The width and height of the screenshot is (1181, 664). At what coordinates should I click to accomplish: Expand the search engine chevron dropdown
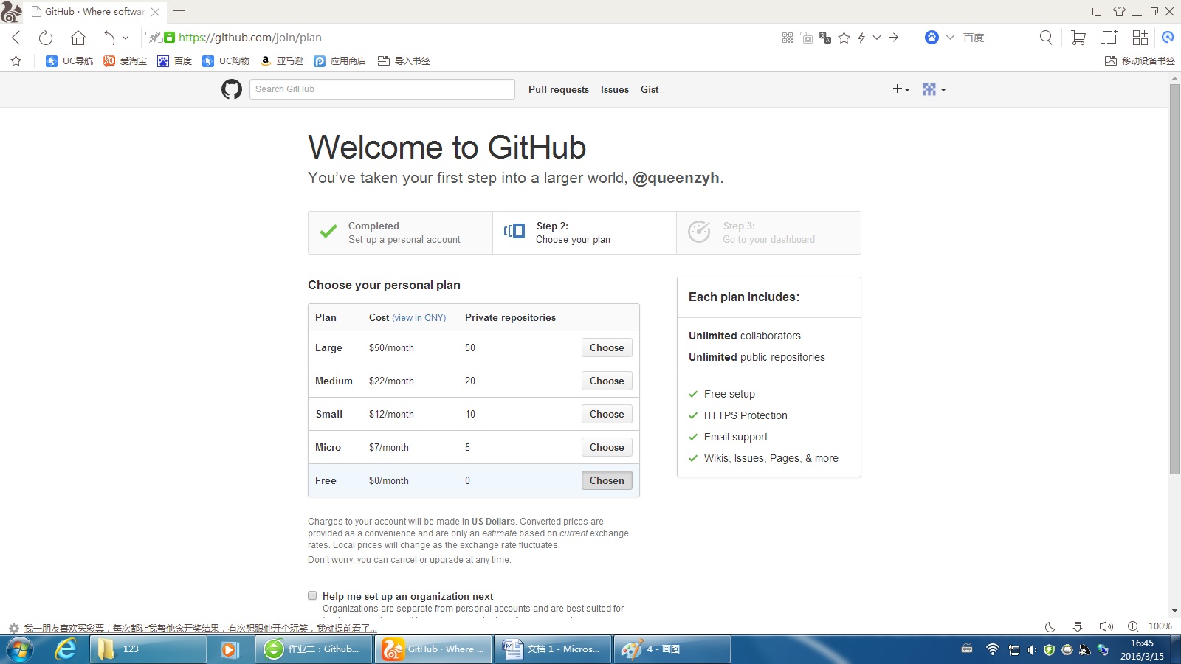[x=950, y=38]
